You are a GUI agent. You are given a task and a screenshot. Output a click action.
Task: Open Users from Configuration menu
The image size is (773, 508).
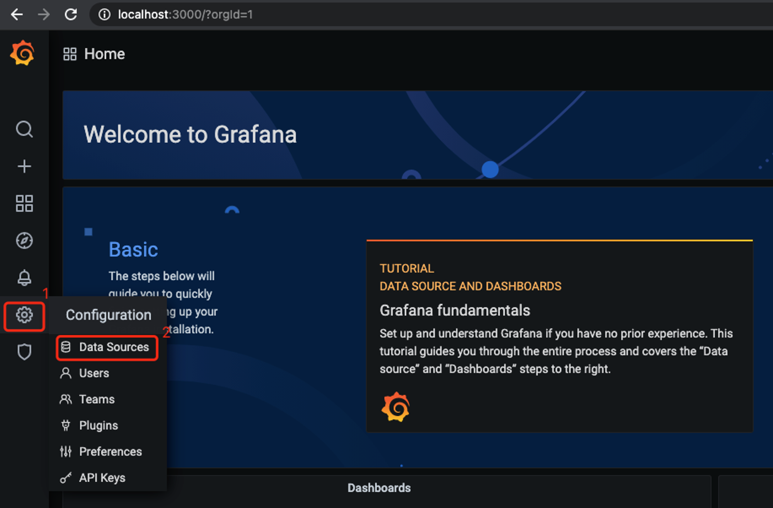108,373
